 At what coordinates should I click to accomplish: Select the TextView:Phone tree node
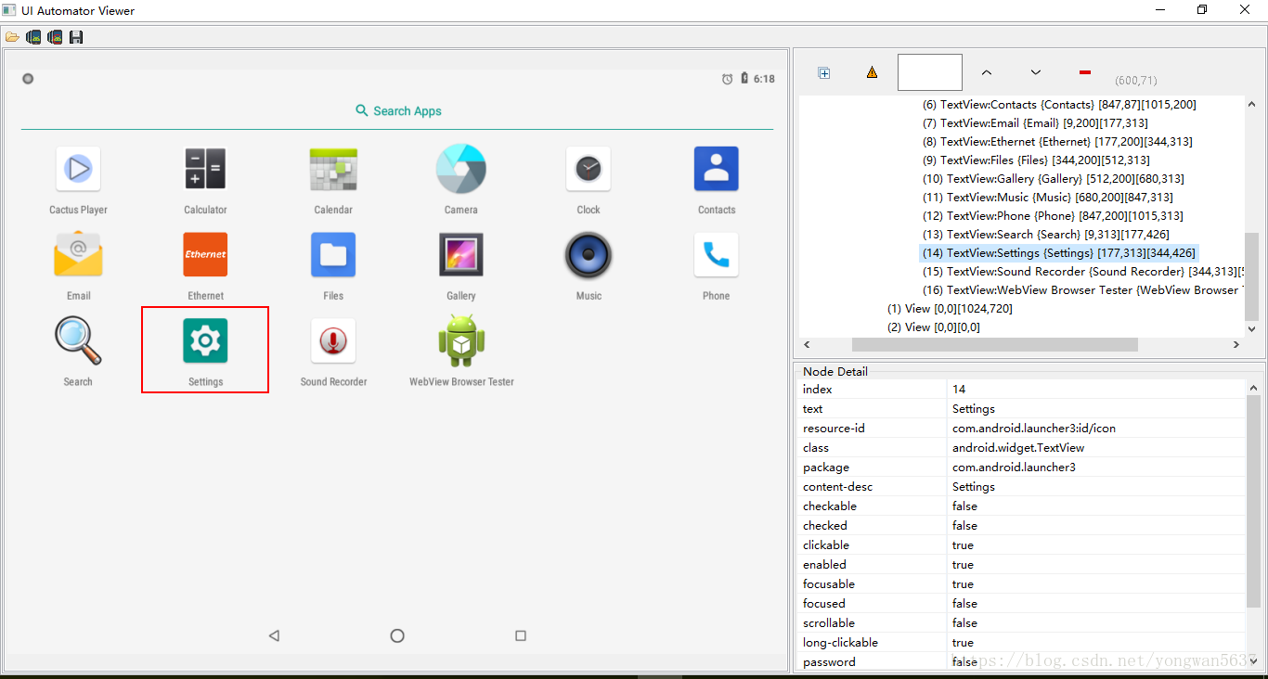[x=1053, y=216]
